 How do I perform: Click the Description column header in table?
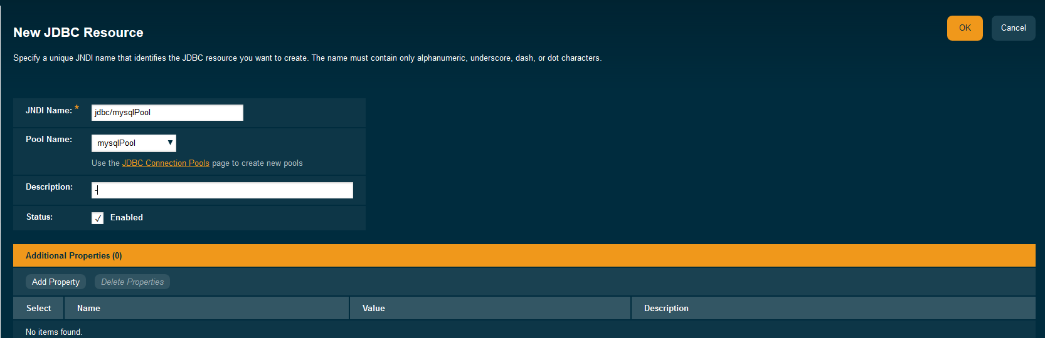tap(666, 308)
